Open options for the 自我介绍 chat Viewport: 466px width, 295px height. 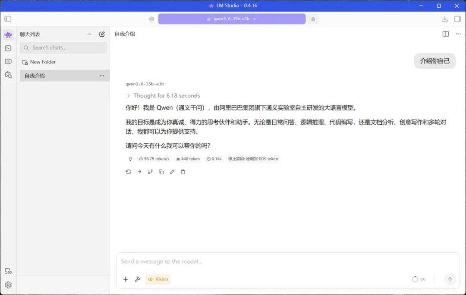pyautogui.click(x=102, y=76)
